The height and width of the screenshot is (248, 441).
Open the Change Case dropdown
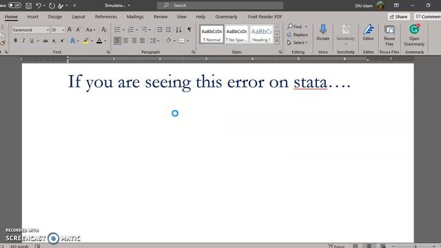[x=90, y=30]
